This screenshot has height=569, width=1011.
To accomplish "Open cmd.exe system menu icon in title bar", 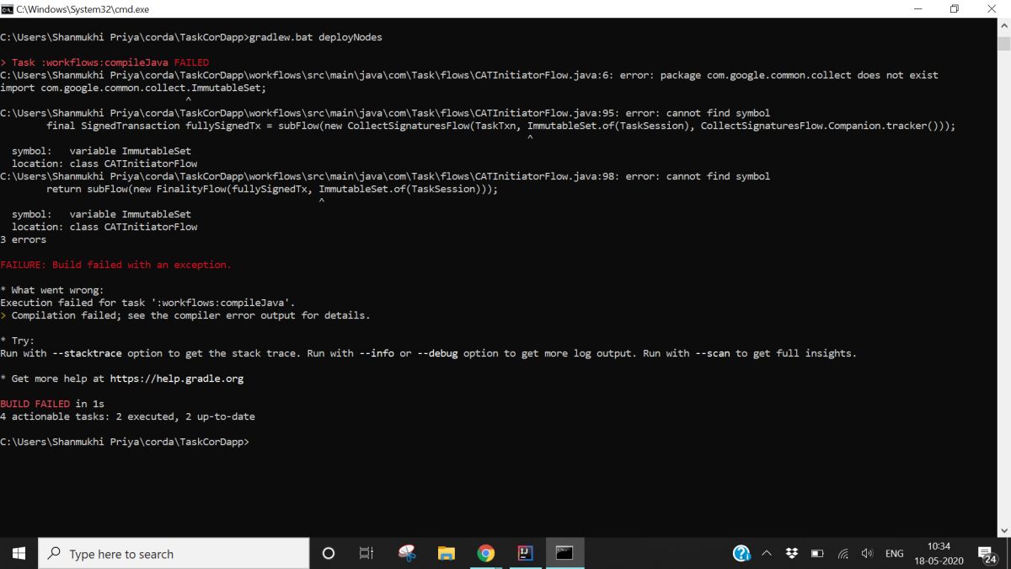I will coord(8,8).
